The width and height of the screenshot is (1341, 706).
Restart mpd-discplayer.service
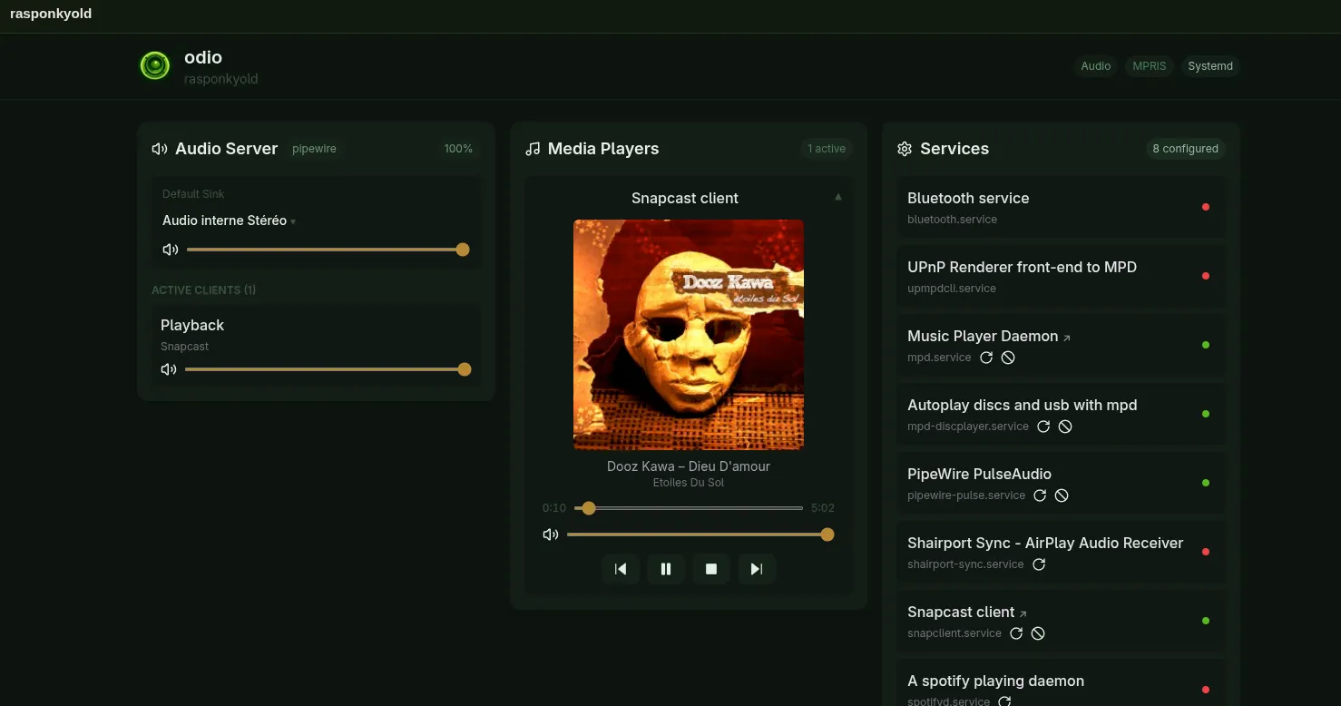(x=1043, y=427)
